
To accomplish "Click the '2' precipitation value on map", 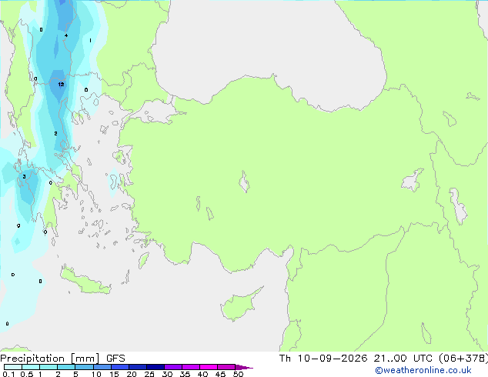I will click(55, 133).
